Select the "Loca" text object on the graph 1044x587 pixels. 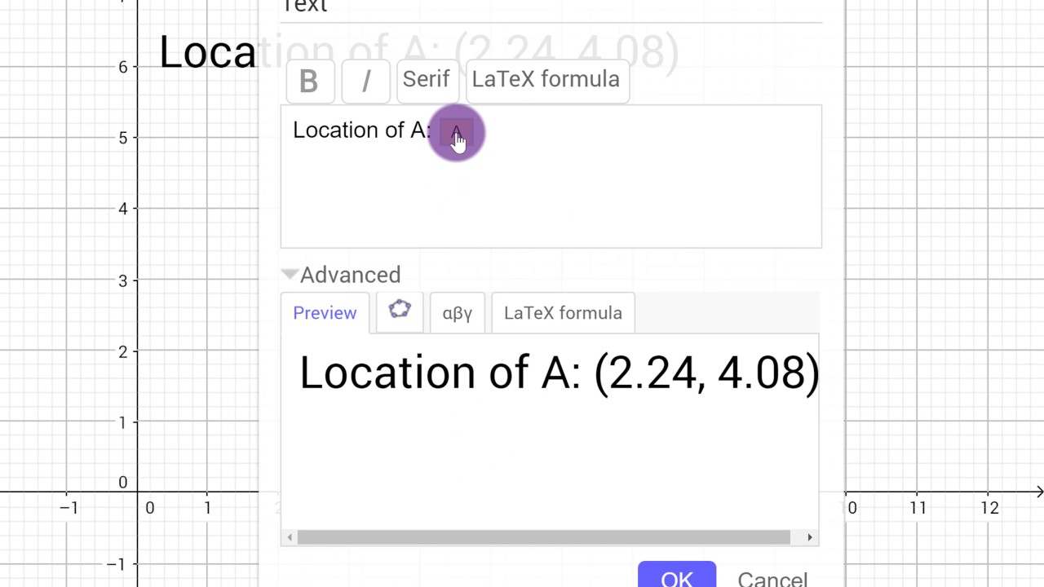[x=207, y=53]
